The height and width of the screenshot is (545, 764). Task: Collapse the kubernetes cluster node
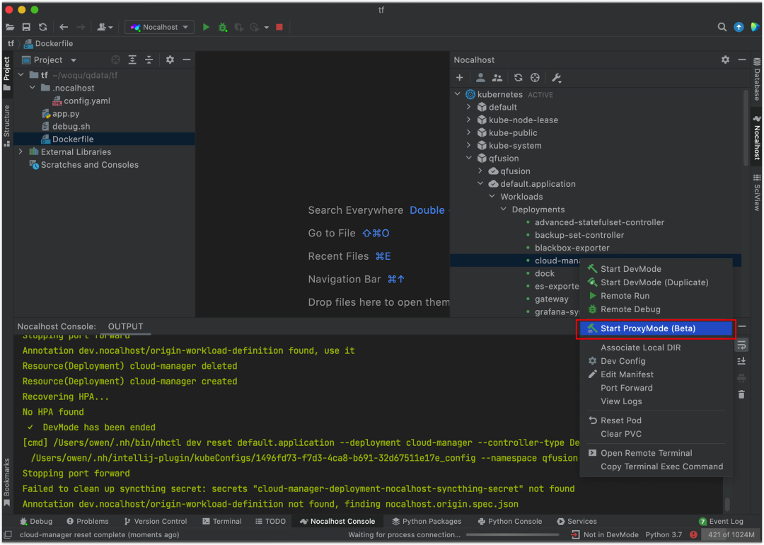click(x=458, y=94)
